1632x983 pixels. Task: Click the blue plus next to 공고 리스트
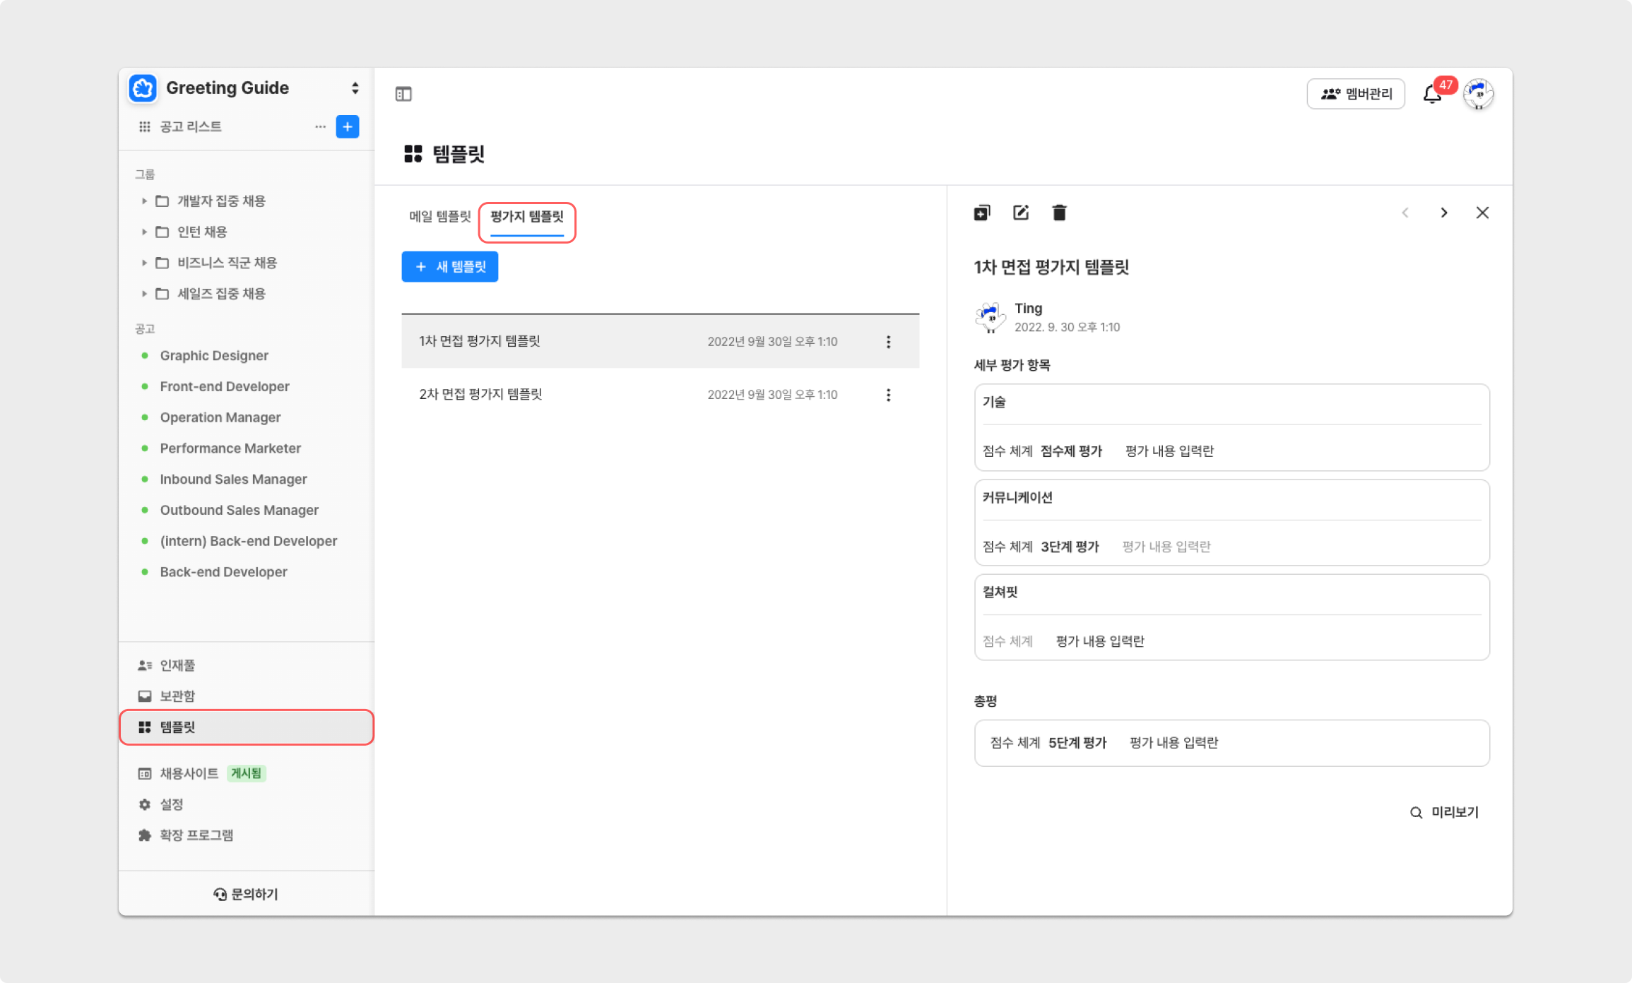pyautogui.click(x=348, y=127)
